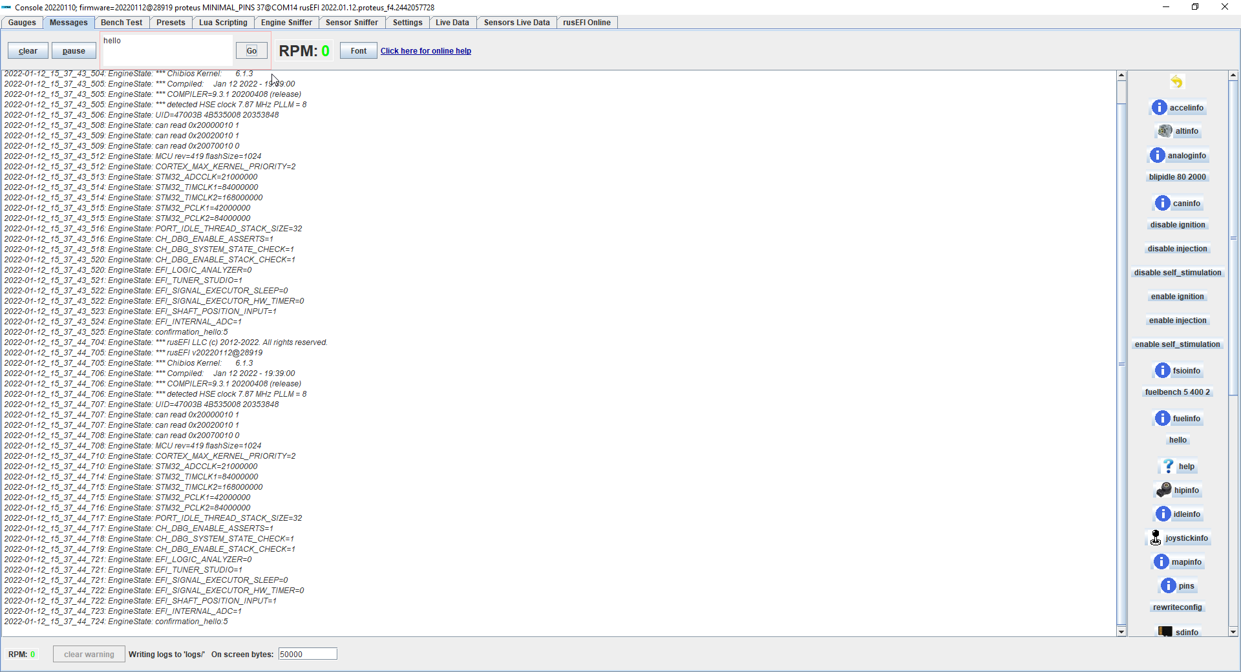Enable ignition using the command button
The width and height of the screenshot is (1241, 672).
(x=1177, y=297)
